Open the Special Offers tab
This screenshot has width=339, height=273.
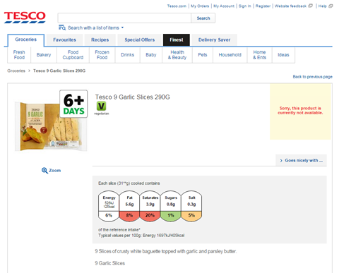pyautogui.click(x=140, y=40)
